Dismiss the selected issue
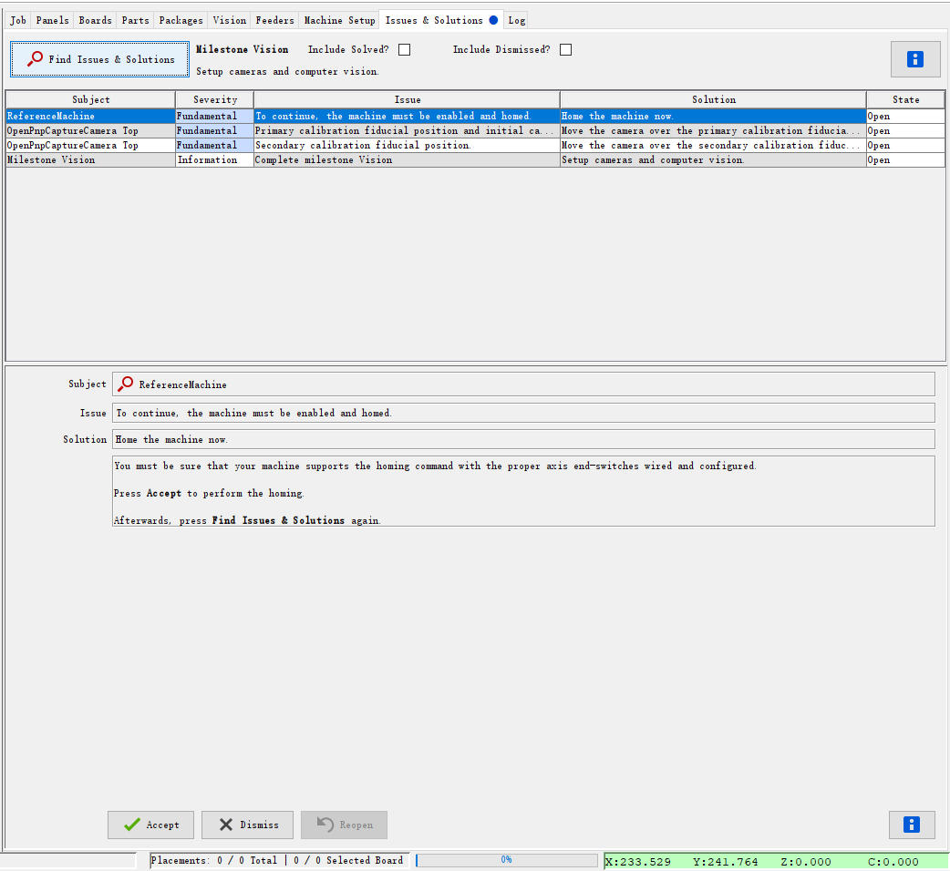Viewport: 950px width, 871px height. (247, 825)
